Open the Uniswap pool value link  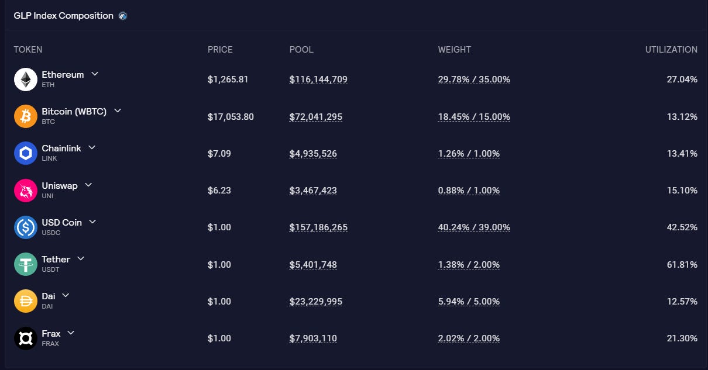click(x=314, y=191)
